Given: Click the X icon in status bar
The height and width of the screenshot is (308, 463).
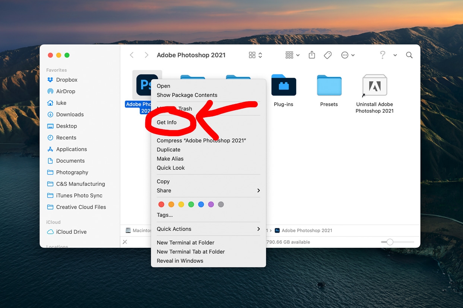Looking at the screenshot, I should coord(125,242).
